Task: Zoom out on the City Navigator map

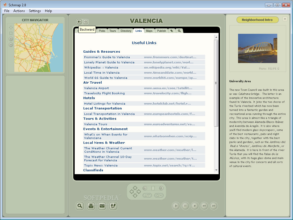Action: (x=11, y=44)
